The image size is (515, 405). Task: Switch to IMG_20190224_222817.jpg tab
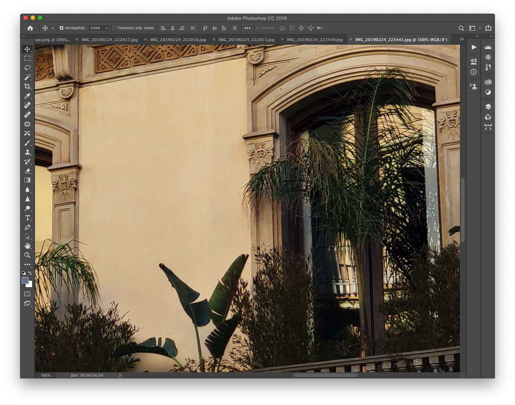(x=109, y=40)
